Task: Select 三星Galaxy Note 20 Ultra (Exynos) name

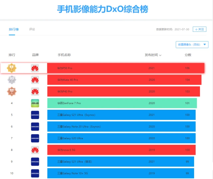Action: (x=79, y=127)
